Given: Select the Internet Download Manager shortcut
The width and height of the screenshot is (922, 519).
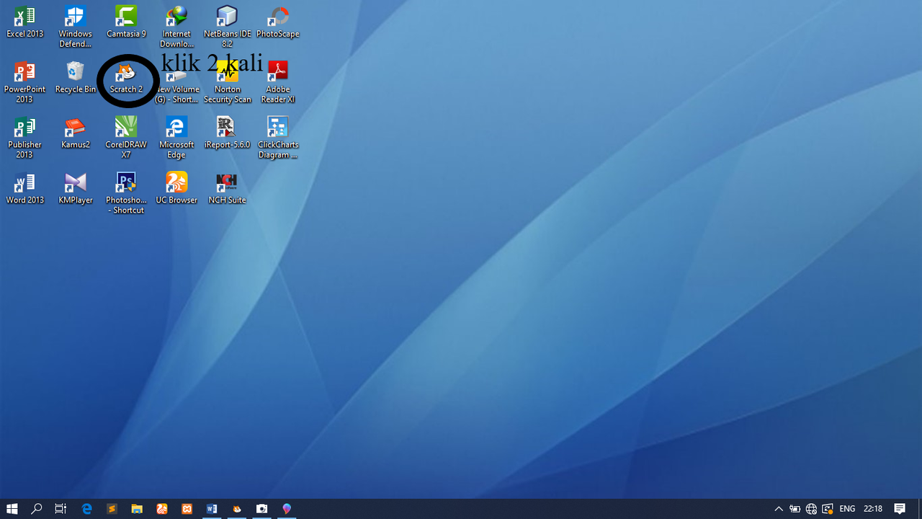Looking at the screenshot, I should click(176, 27).
